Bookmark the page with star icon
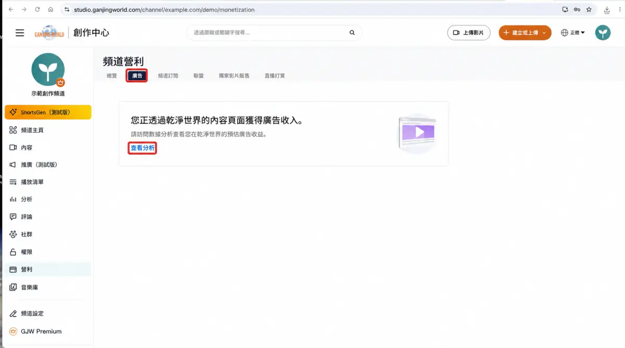 pos(589,9)
